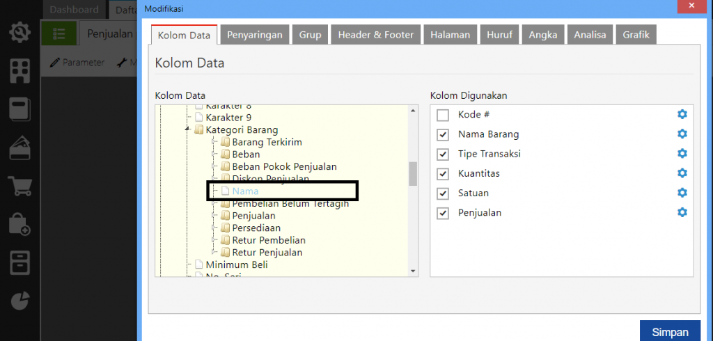713x341 pixels.
Task: Uncheck the Satuan column checkbox
Action: click(x=443, y=193)
